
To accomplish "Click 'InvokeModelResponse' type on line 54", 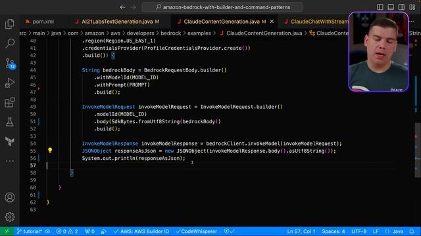I will [110, 144].
